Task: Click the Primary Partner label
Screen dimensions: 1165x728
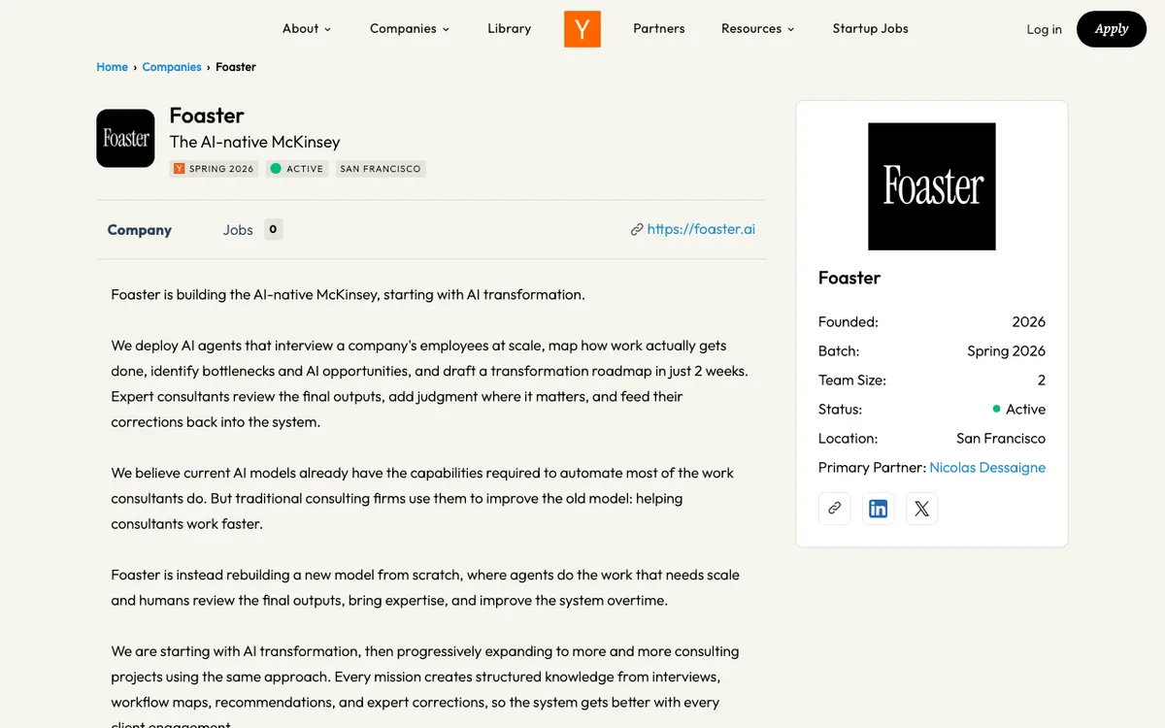Action: pyautogui.click(x=872, y=467)
